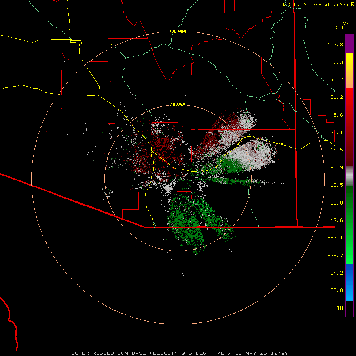Pick the green segment of the color bar
356x356 pixels.
pos(349,225)
